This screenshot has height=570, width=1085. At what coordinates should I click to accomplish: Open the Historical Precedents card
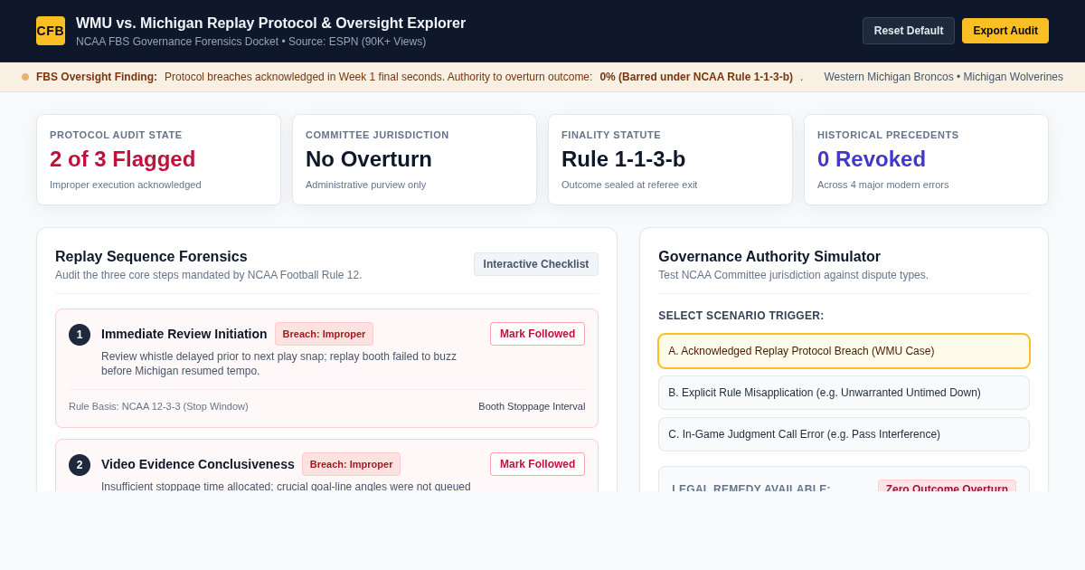coord(926,159)
